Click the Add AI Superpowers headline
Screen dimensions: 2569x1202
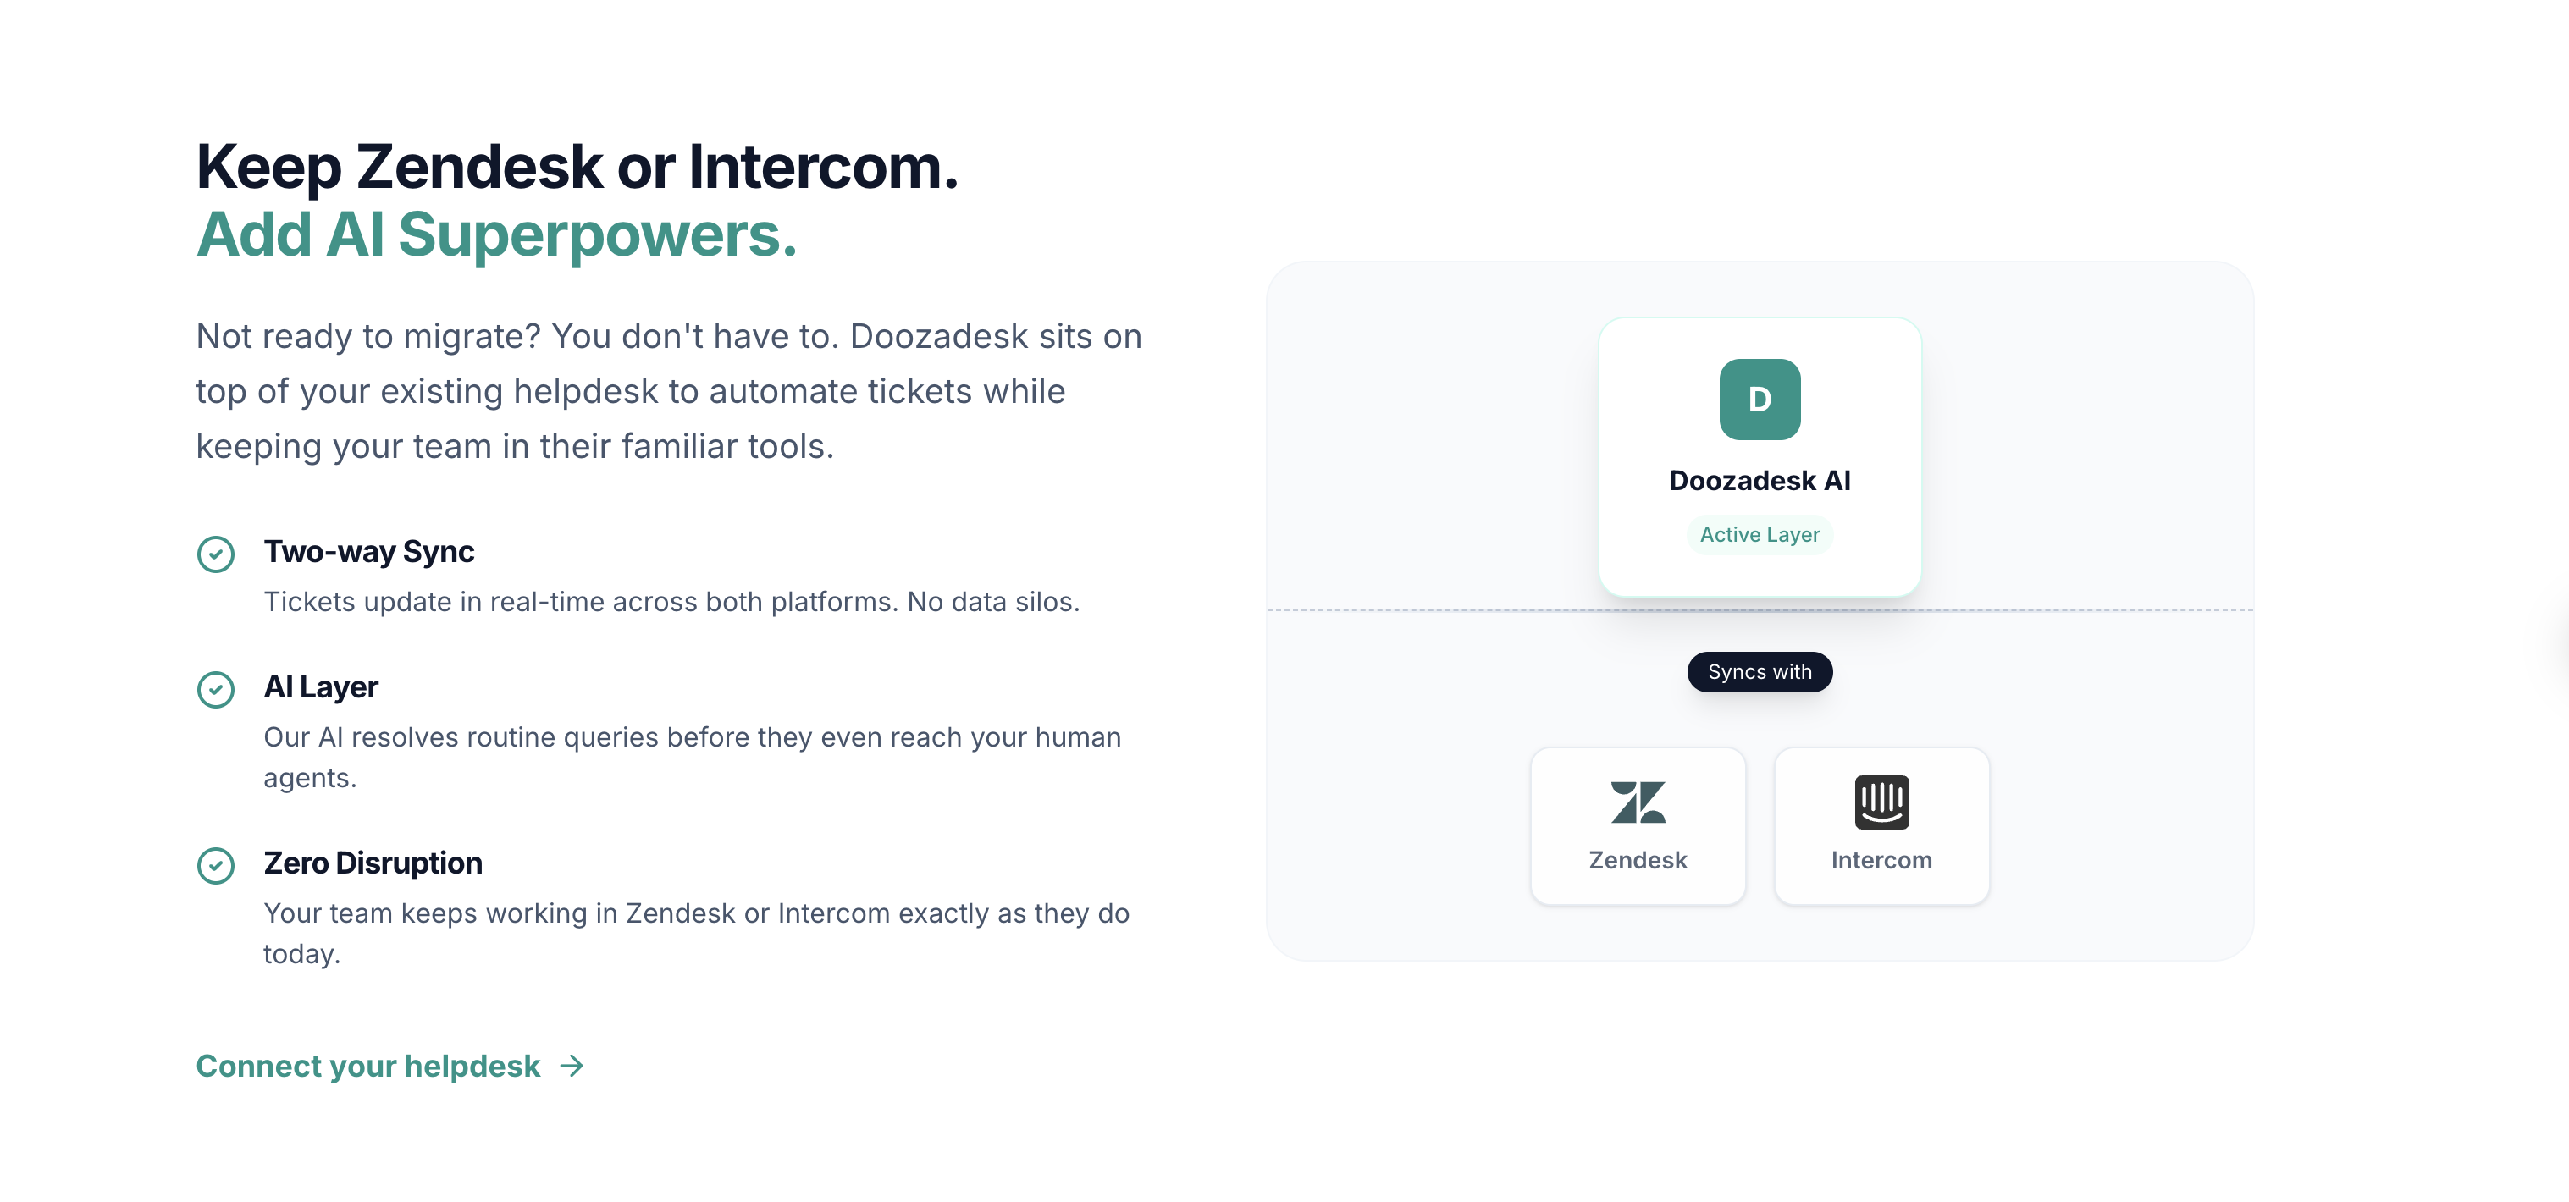point(495,235)
